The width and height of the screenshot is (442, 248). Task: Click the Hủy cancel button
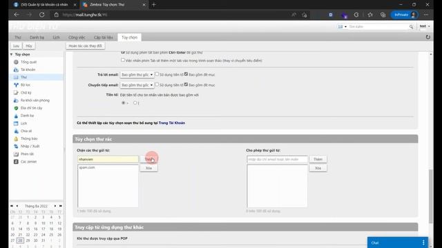coord(29,46)
